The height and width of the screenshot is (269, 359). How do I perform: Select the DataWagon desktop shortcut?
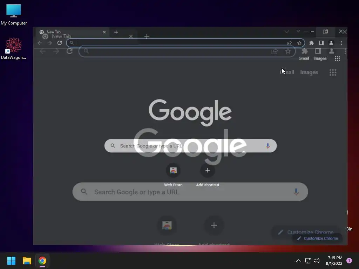coord(14,48)
